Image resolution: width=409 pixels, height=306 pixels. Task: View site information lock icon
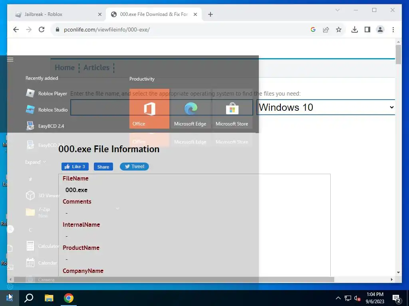tap(58, 29)
